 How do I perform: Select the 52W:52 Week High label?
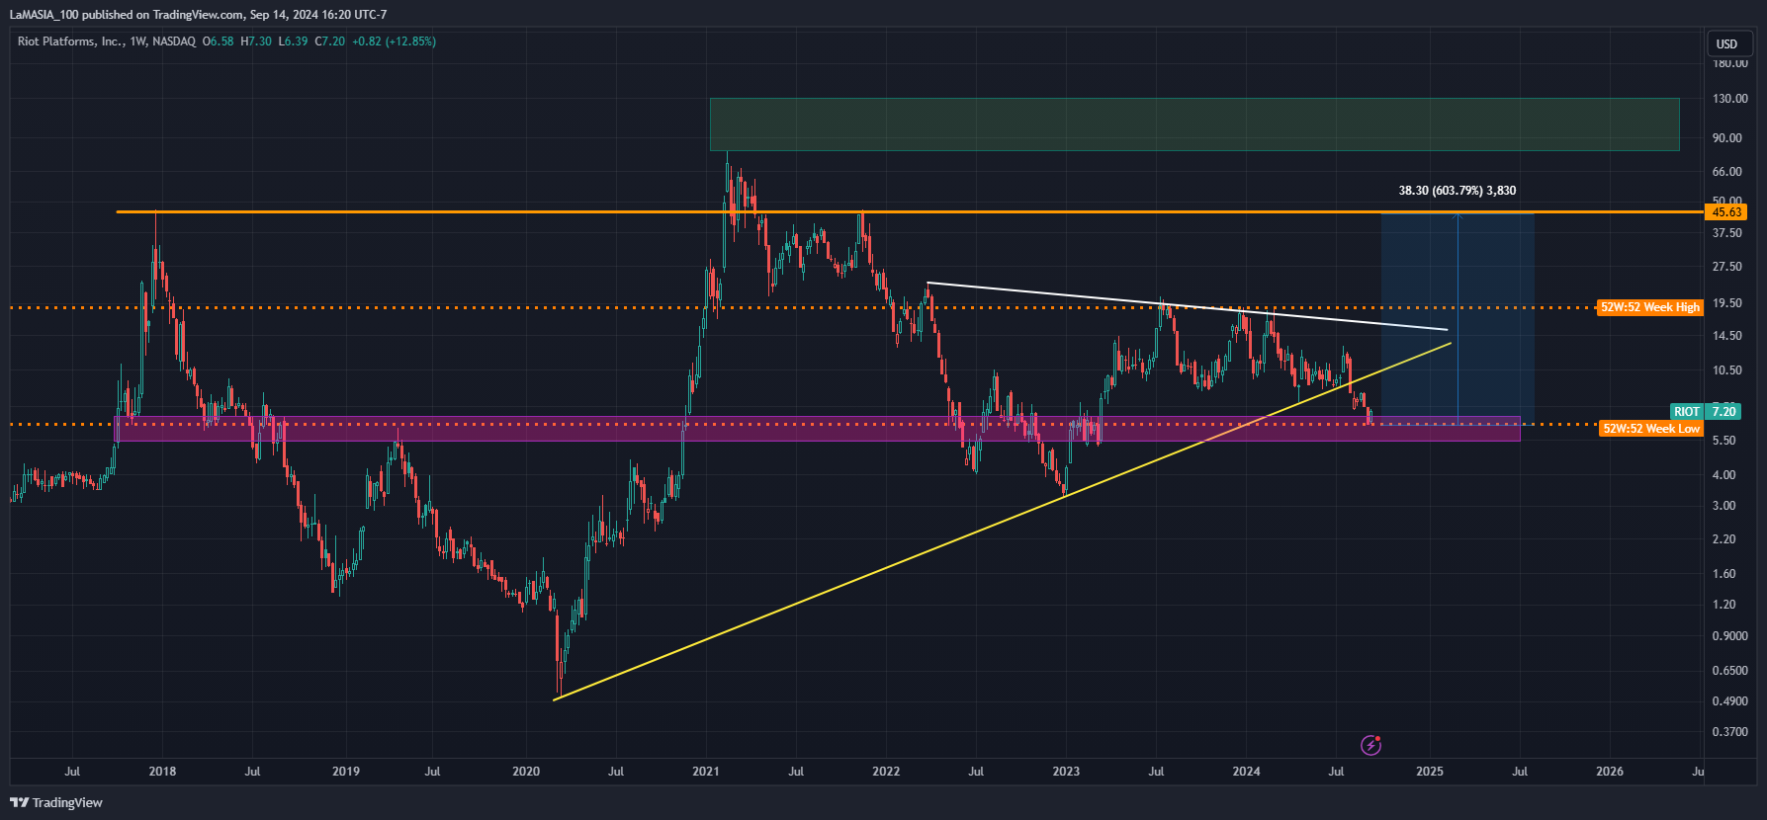pyautogui.click(x=1649, y=307)
